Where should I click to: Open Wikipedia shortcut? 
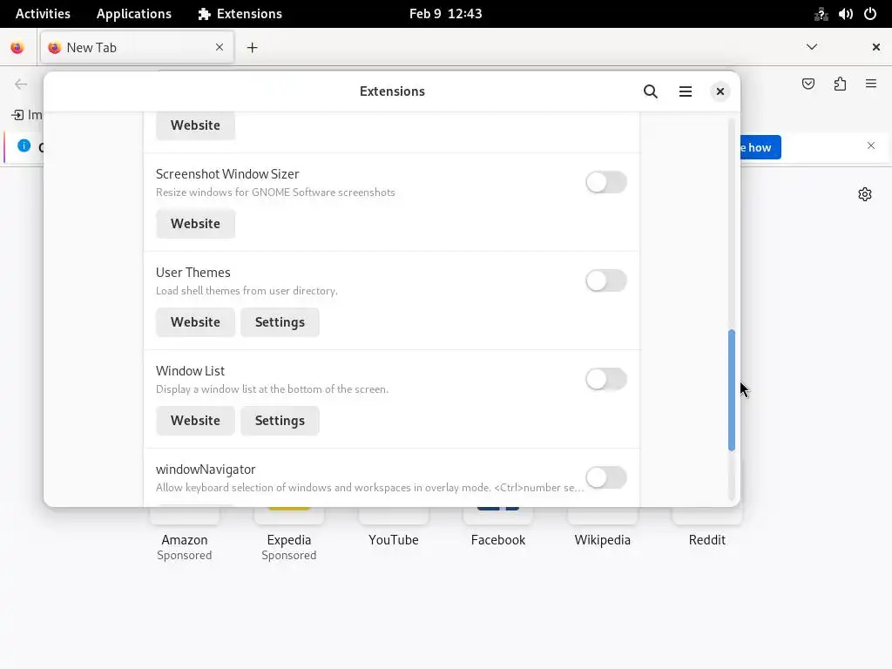603,539
